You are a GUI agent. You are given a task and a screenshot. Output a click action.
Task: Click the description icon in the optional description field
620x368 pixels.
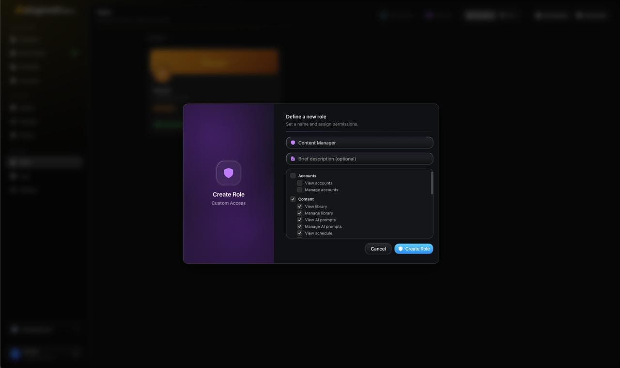293,159
